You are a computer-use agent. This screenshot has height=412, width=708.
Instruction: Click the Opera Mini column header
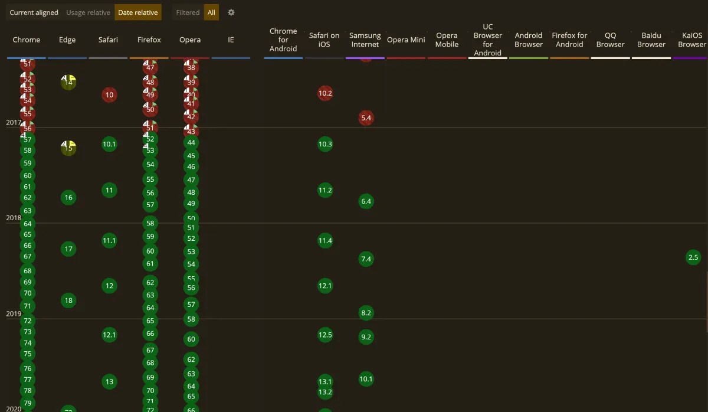pos(406,40)
